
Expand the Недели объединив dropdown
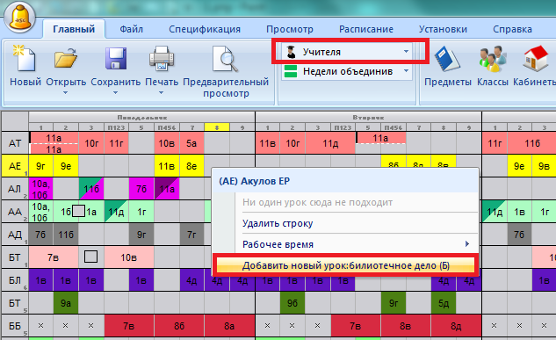(x=406, y=71)
